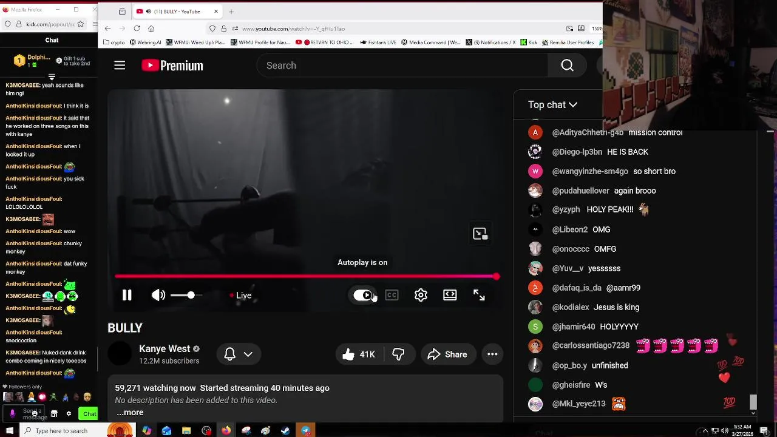Open a new Firefox tab
The height and width of the screenshot is (437, 777).
tap(231, 12)
